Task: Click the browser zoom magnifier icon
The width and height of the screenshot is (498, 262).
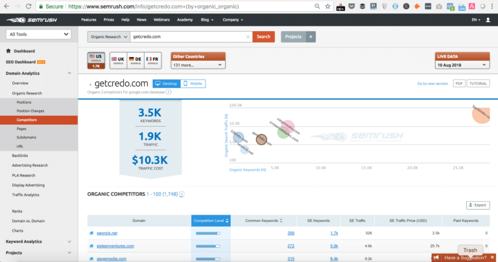Action: [317, 6]
